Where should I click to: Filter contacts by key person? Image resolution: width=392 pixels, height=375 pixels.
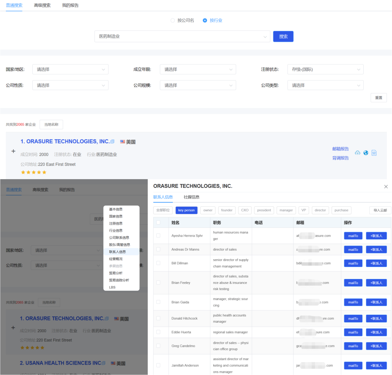(x=186, y=210)
